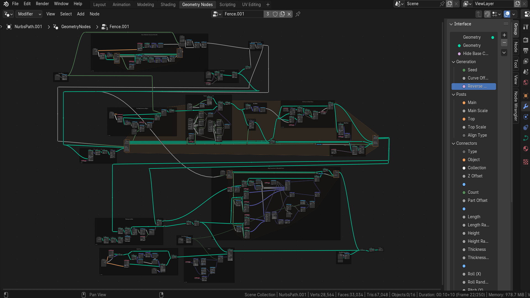The image size is (530, 298).
Task: Collapse the Connectors section in Interface panel
Action: (x=454, y=143)
